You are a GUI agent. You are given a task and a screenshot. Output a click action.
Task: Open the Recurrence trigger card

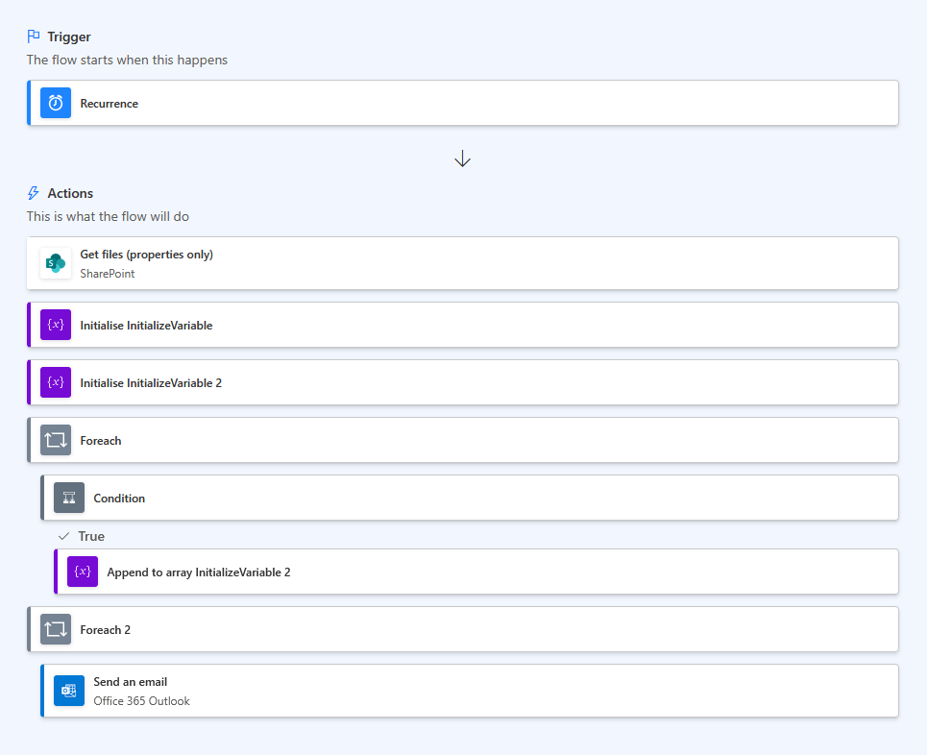tap(463, 103)
